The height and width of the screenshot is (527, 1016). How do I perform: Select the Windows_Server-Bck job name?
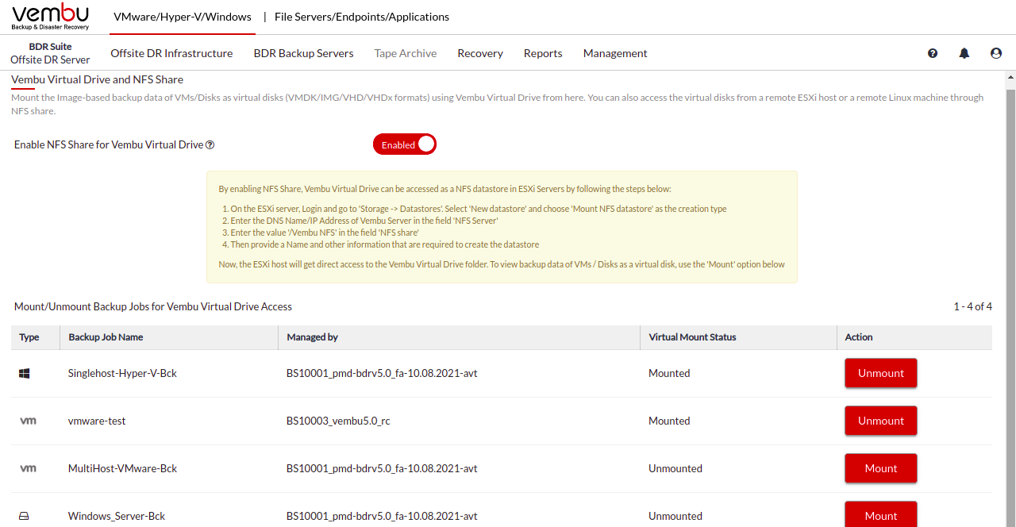click(117, 516)
